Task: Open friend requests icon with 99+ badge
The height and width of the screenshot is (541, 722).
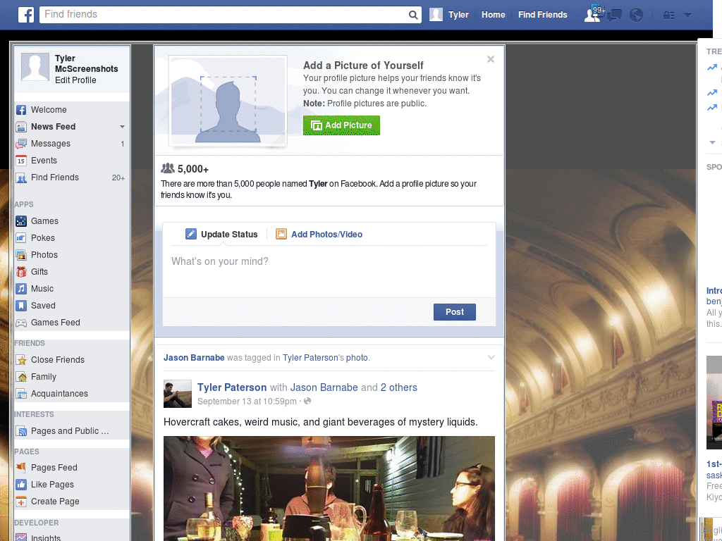Action: [594, 14]
